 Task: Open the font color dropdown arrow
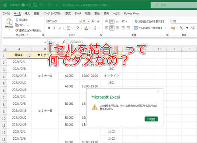click(x=90, y=28)
